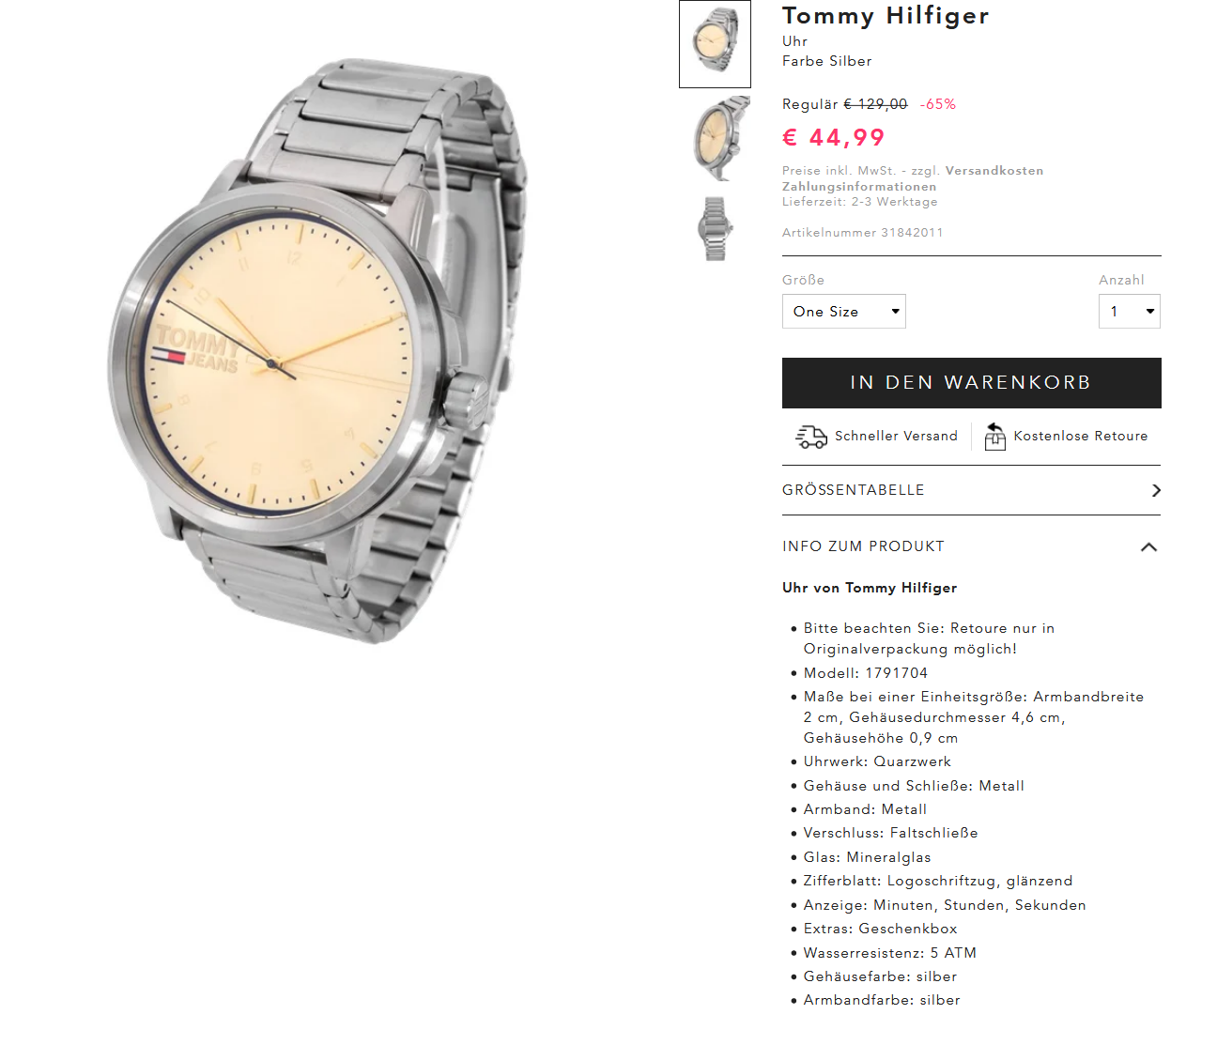
Task: Collapse the Info zum Produkt section
Action: tap(1148, 547)
